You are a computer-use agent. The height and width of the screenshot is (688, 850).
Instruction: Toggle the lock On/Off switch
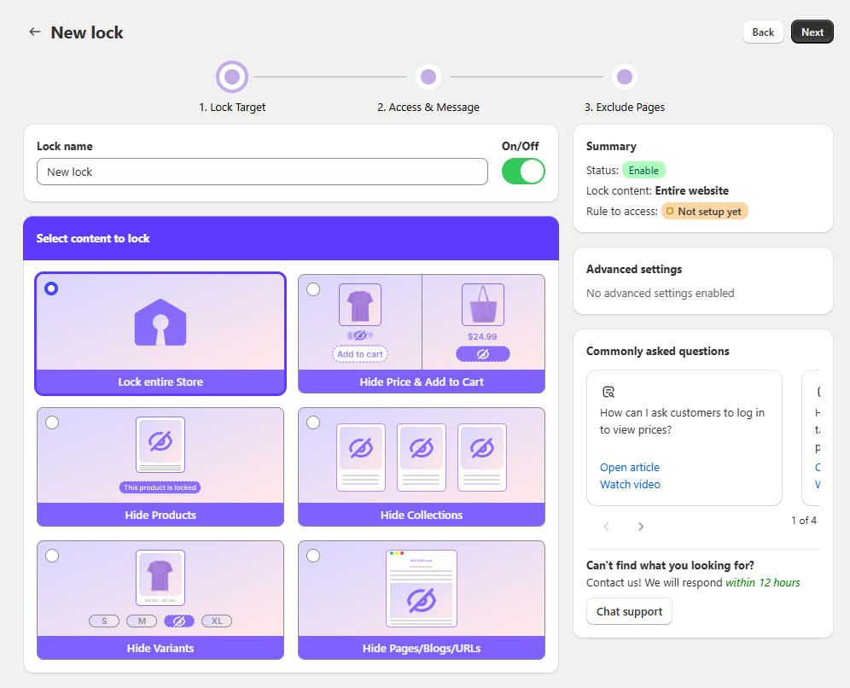(x=522, y=171)
